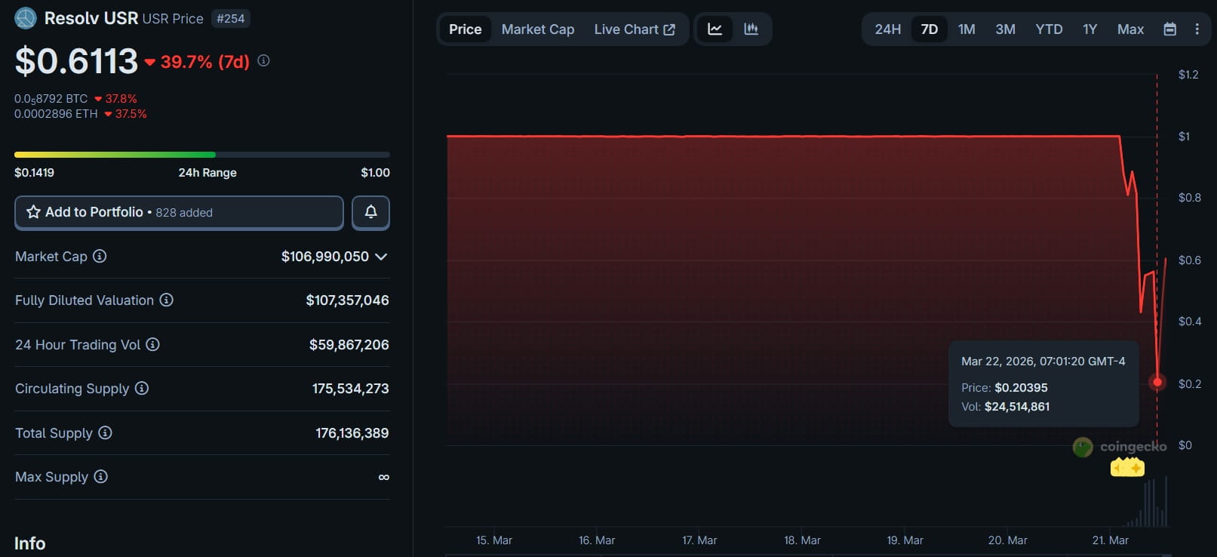Click the 18. Mar date axis label
This screenshot has height=557, width=1217.
(x=802, y=540)
